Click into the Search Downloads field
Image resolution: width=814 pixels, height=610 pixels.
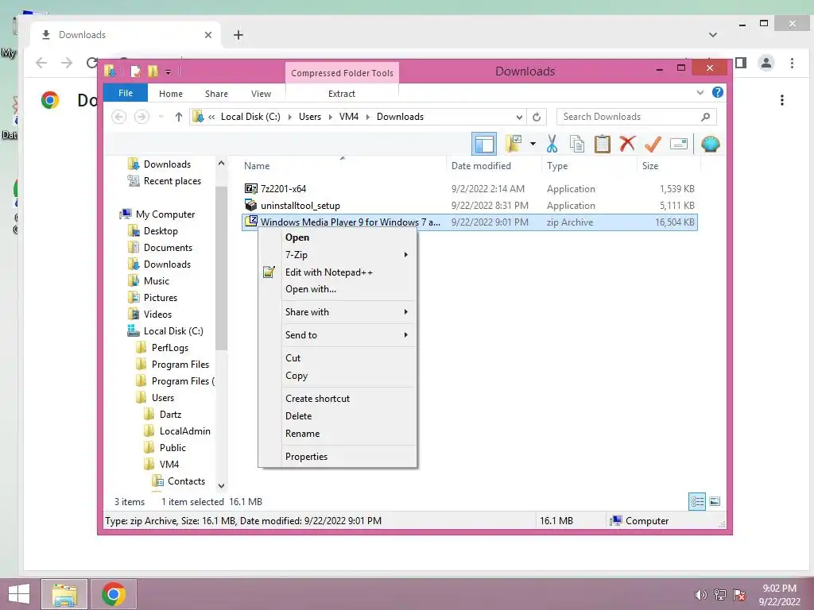pos(636,118)
